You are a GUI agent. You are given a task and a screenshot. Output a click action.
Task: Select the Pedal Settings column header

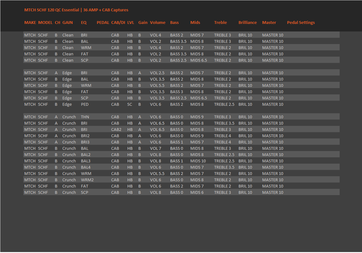click(301, 22)
